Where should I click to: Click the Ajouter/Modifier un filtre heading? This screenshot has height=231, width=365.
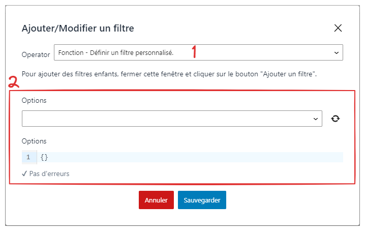click(x=78, y=28)
